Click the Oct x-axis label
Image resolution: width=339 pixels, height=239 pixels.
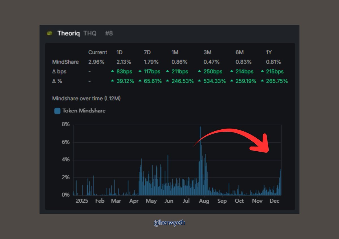(239, 201)
